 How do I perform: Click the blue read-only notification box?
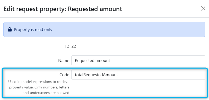pyautogui.click(x=104, y=29)
